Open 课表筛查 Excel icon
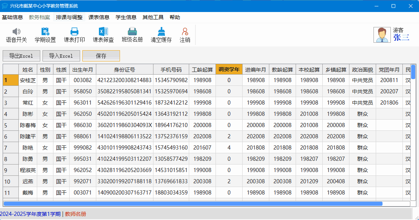The width and height of the screenshot is (419, 220). point(103,32)
